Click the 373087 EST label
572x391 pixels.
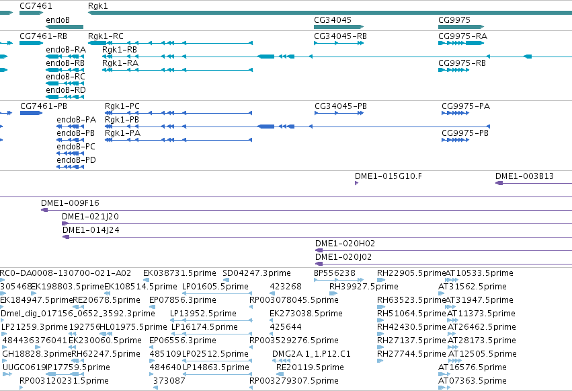(169, 381)
